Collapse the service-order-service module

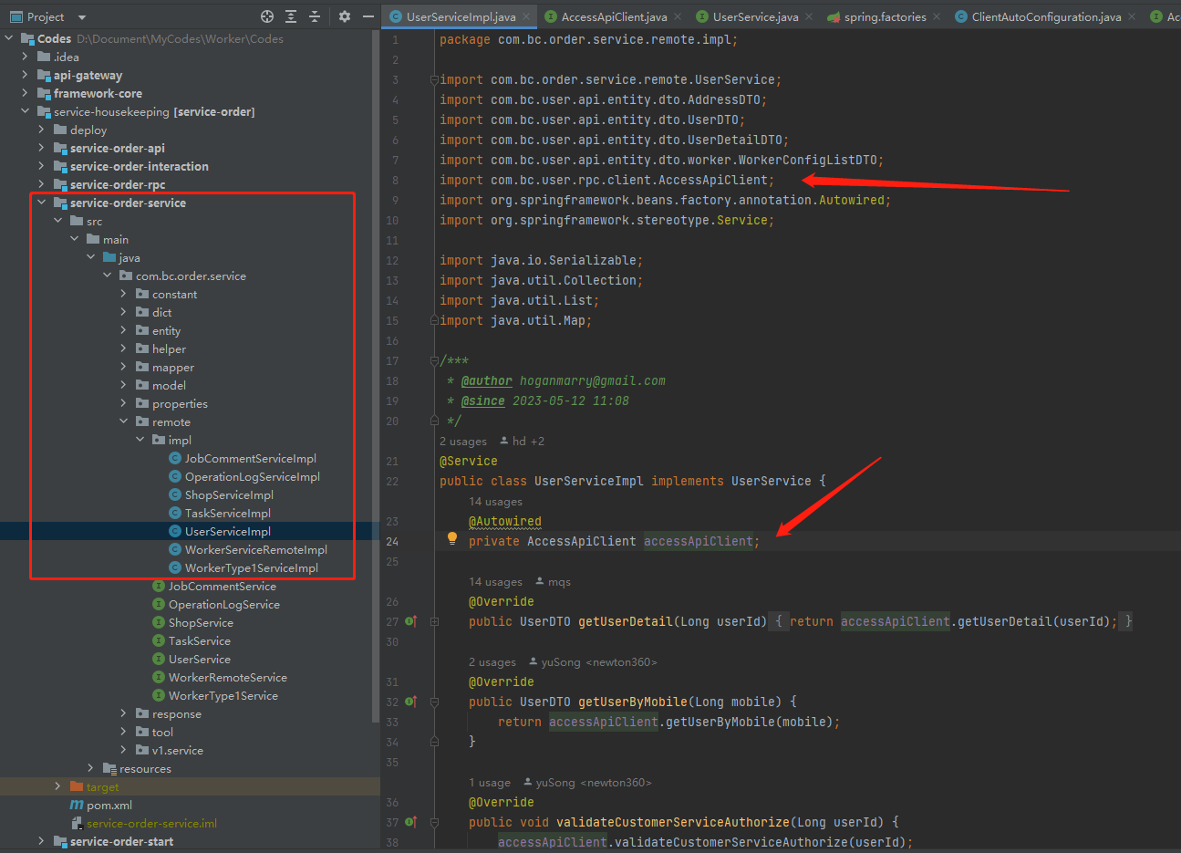click(42, 203)
